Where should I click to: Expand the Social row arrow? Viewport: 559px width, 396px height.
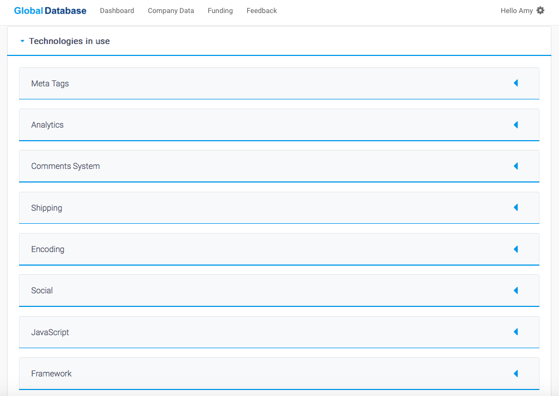tap(516, 290)
